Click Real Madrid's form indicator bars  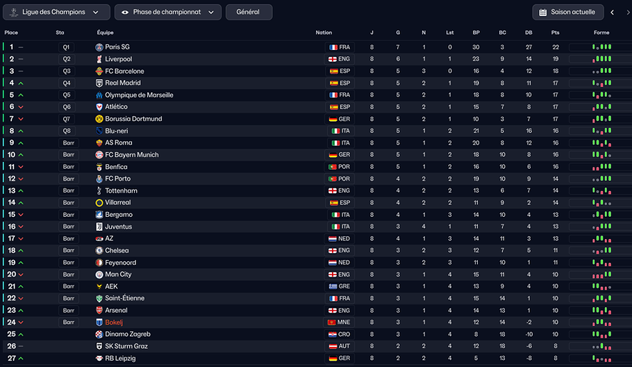pyautogui.click(x=601, y=83)
